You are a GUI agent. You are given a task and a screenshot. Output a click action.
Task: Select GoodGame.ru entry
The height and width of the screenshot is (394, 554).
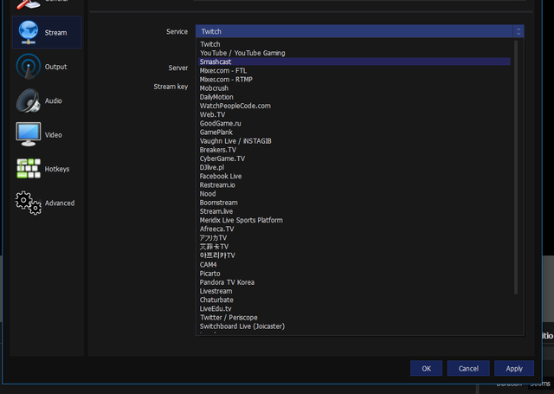[355, 123]
